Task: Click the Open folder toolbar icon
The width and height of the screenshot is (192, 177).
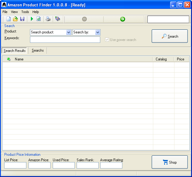Action: pos(15,19)
